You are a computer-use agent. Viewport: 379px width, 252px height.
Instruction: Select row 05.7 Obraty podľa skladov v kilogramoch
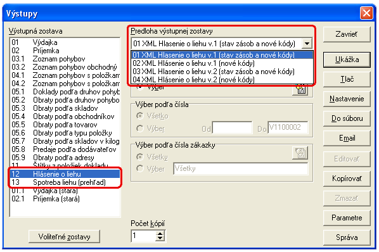point(65,141)
